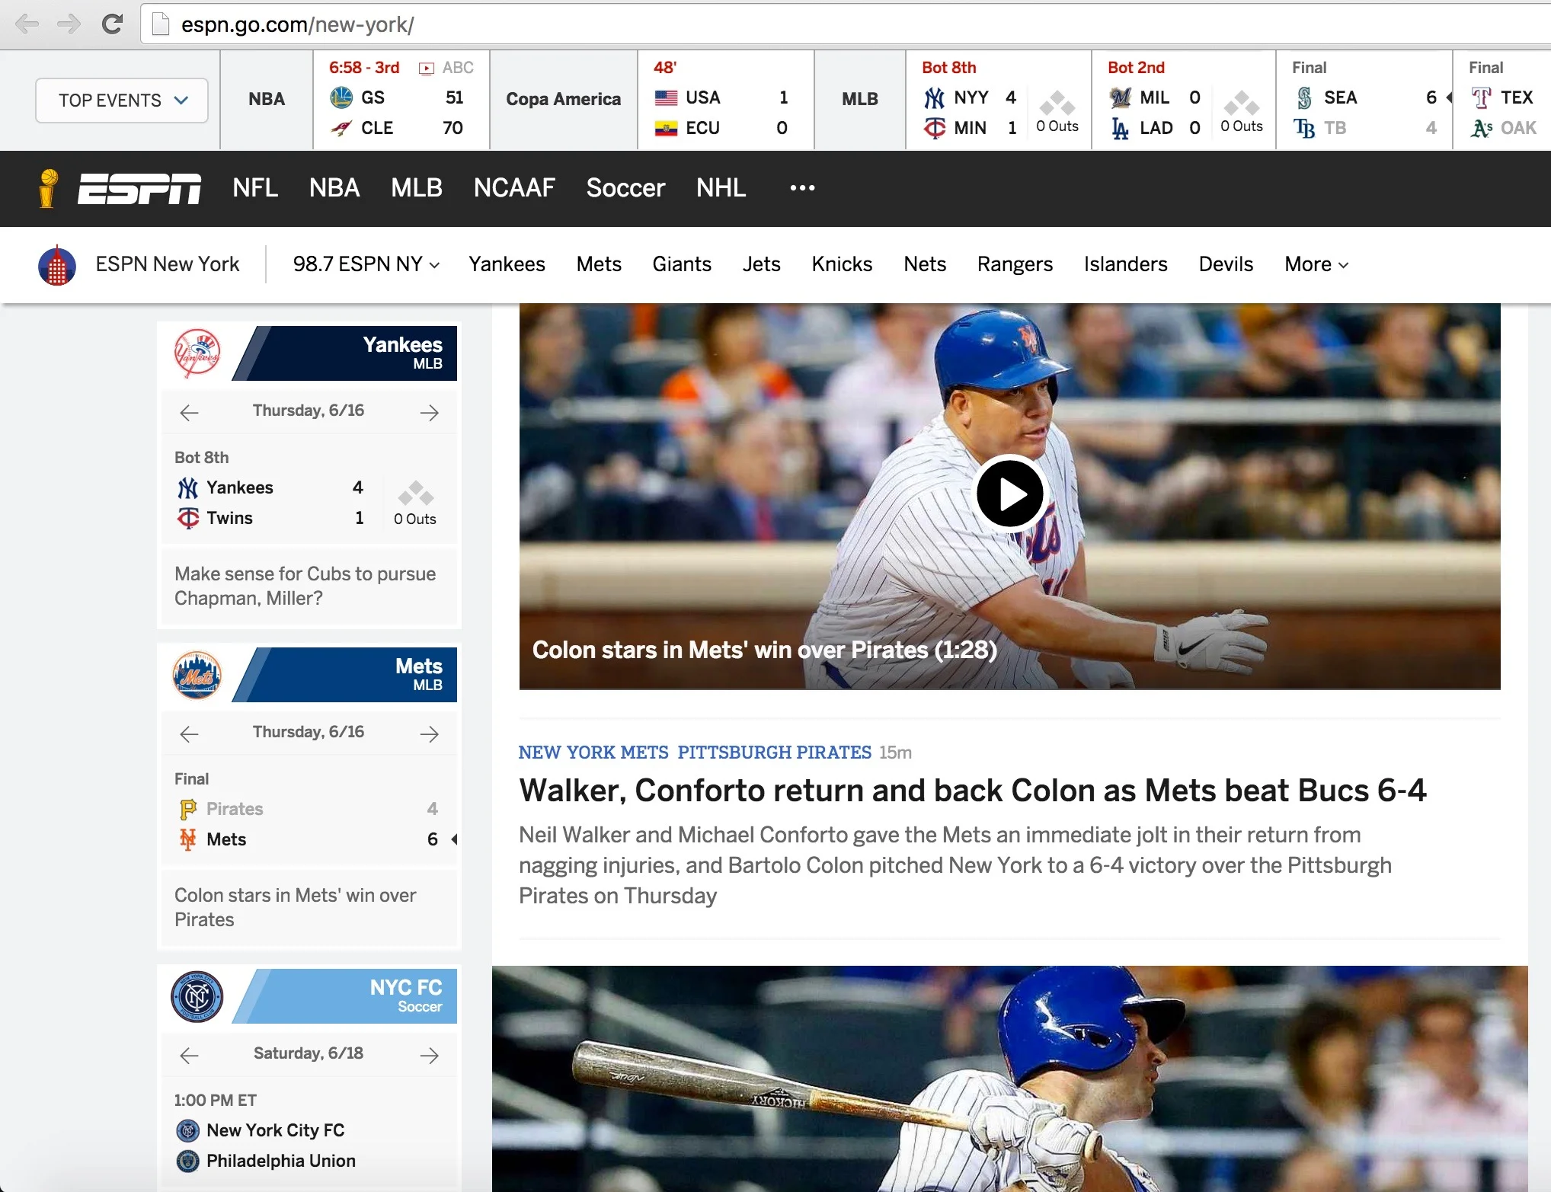Reload the page with the refresh icon

click(112, 24)
